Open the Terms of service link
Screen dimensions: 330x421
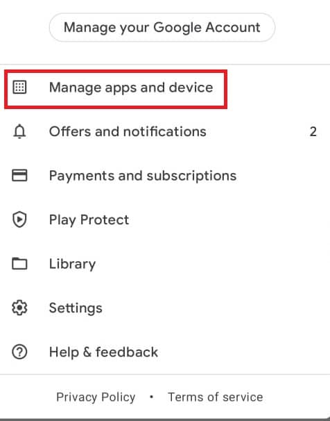pos(216,397)
